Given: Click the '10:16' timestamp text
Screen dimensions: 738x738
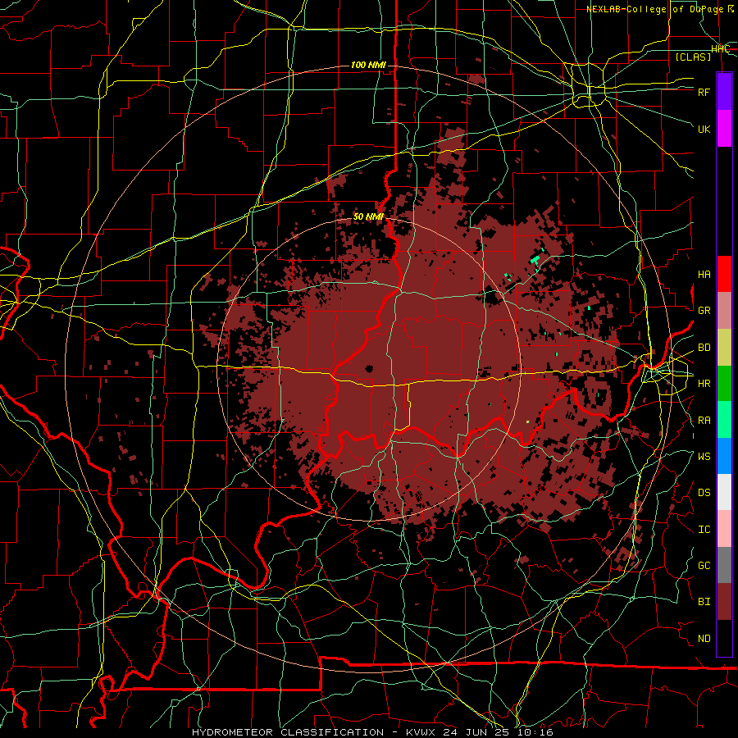Looking at the screenshot, I should [x=535, y=732].
